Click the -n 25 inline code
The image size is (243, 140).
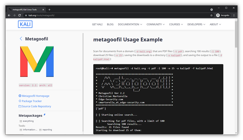(x=118, y=55)
